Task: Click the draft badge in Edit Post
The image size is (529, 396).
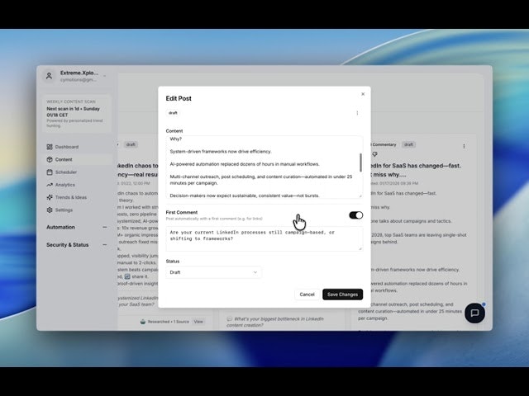Action: tap(173, 113)
